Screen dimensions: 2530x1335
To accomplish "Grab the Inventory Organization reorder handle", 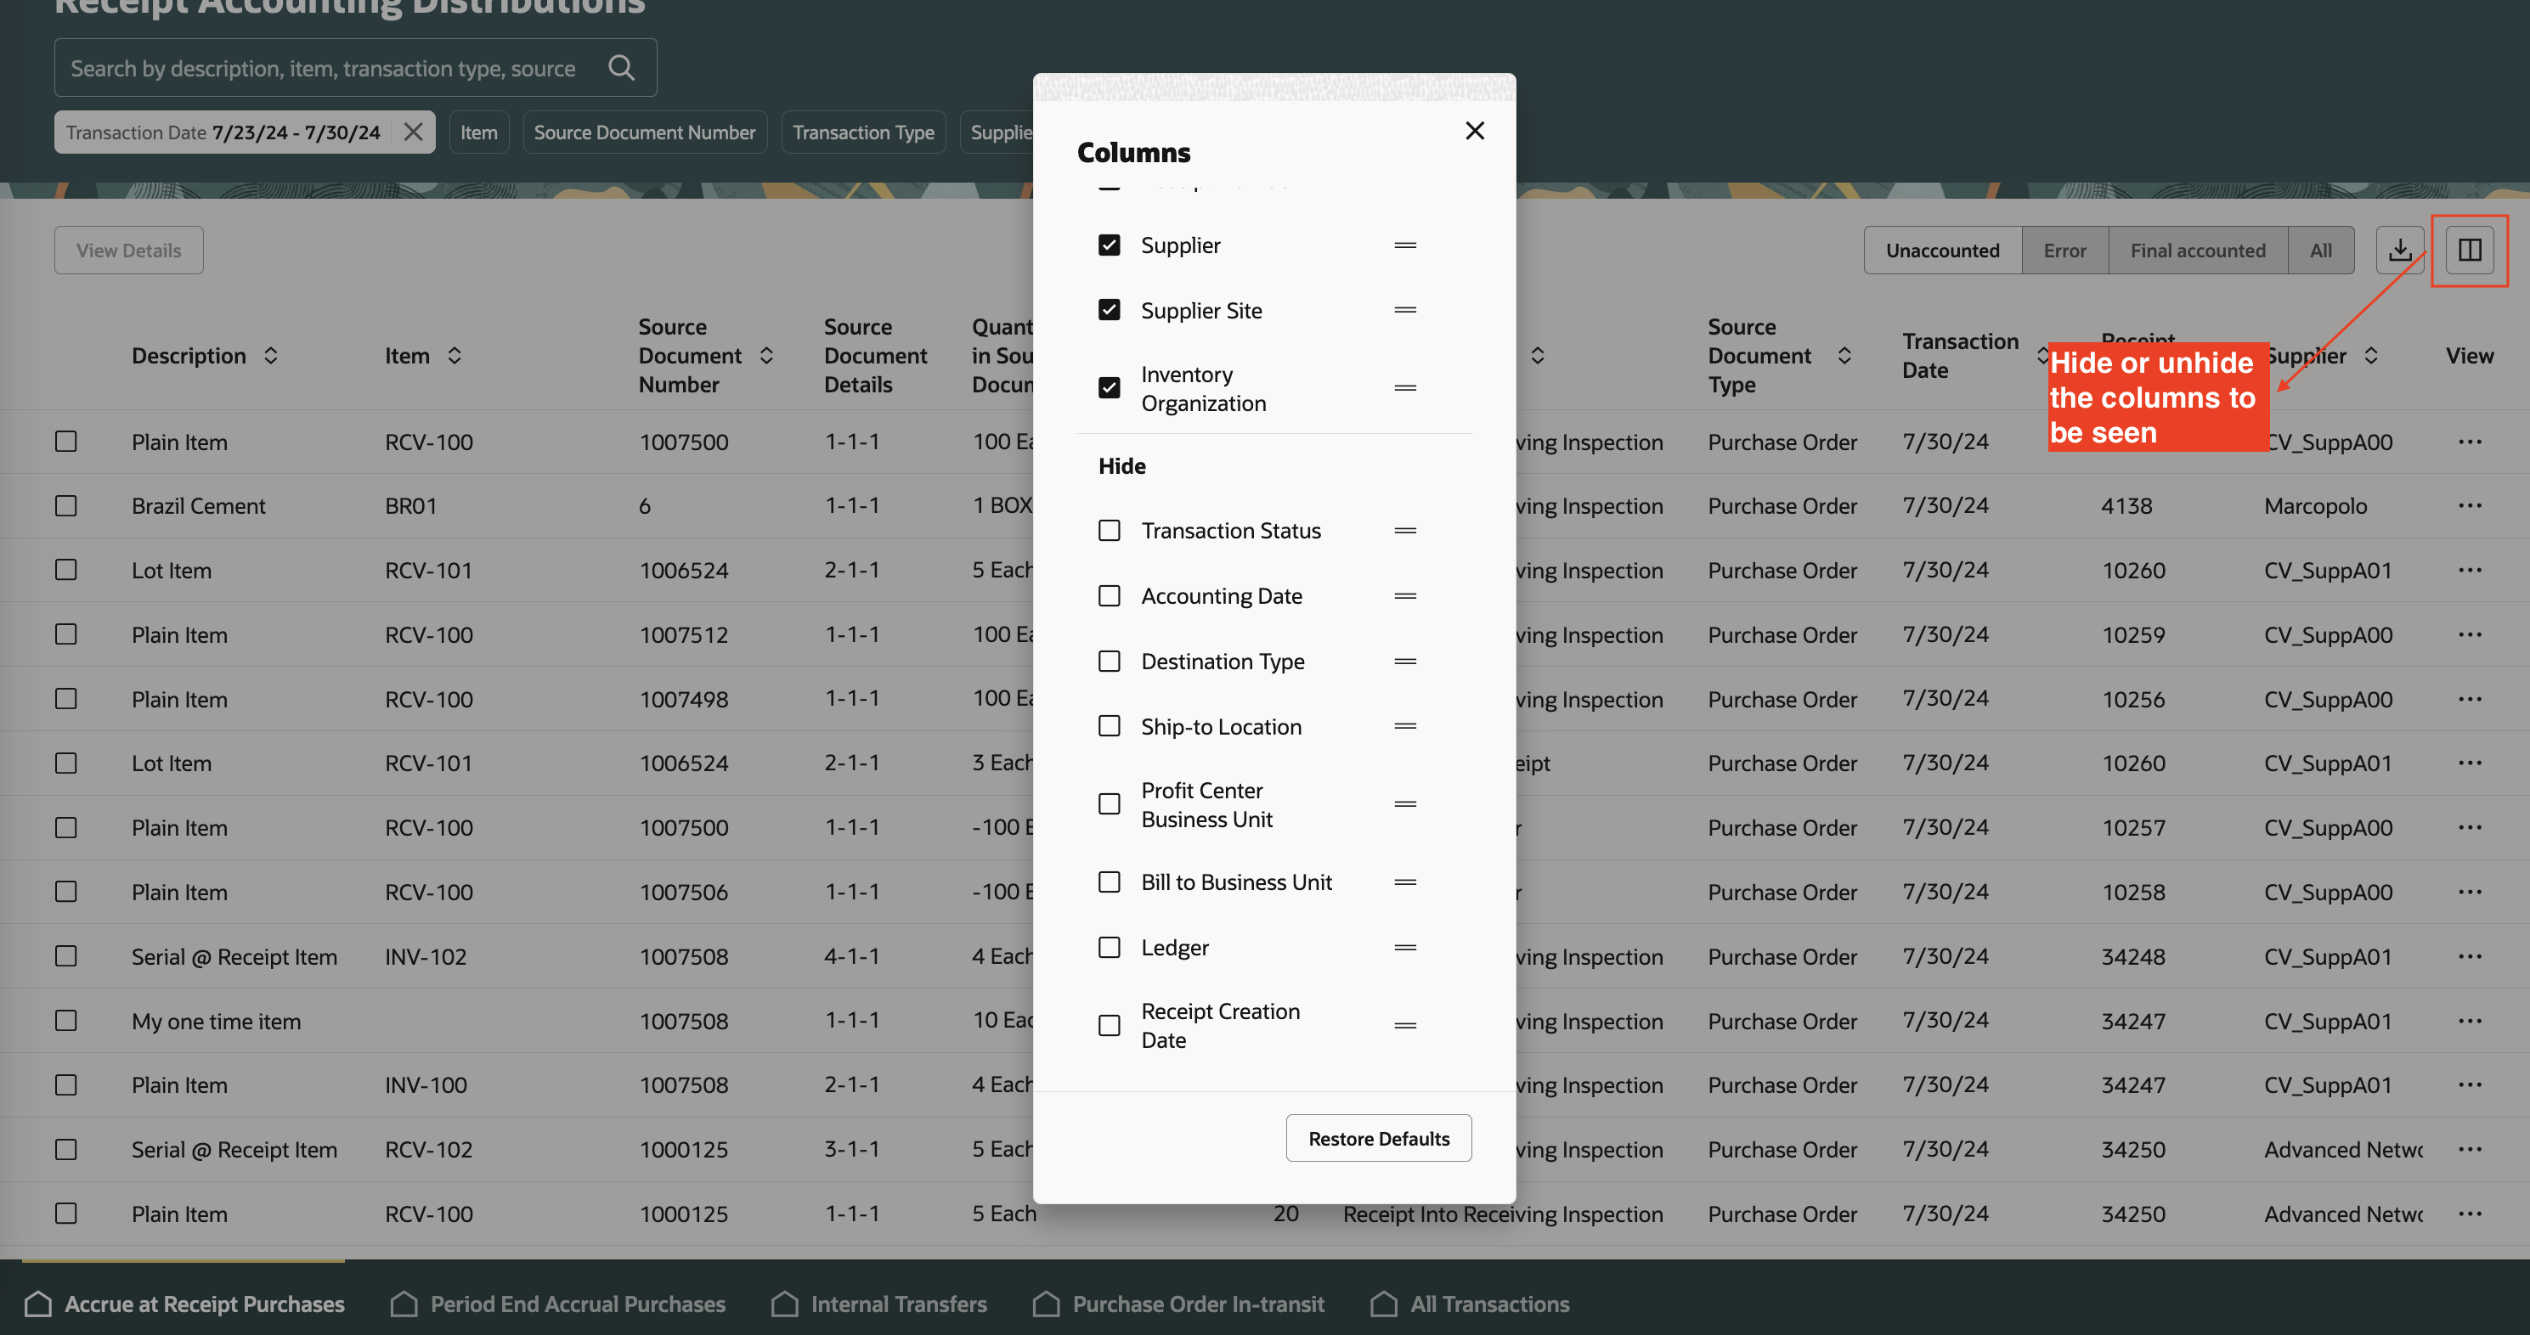I will pos(1405,389).
